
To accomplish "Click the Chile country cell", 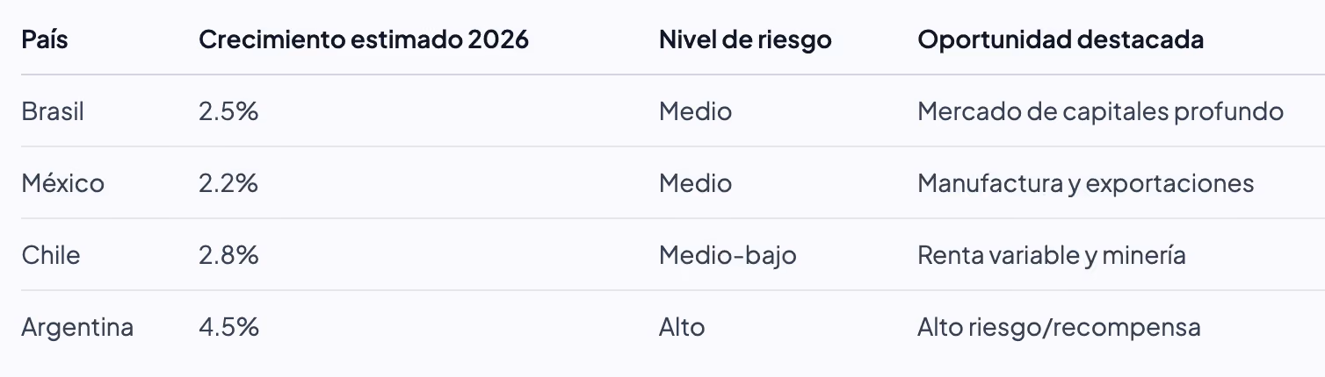I will click(51, 255).
